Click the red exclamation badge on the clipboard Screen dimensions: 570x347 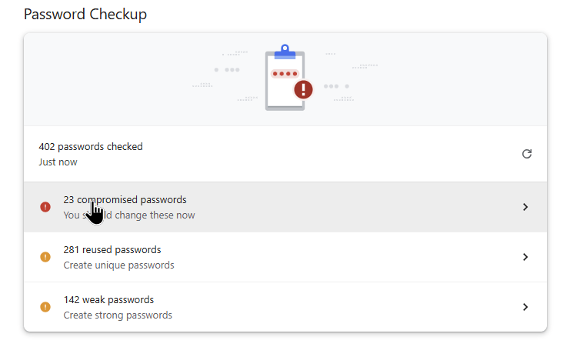coord(304,89)
